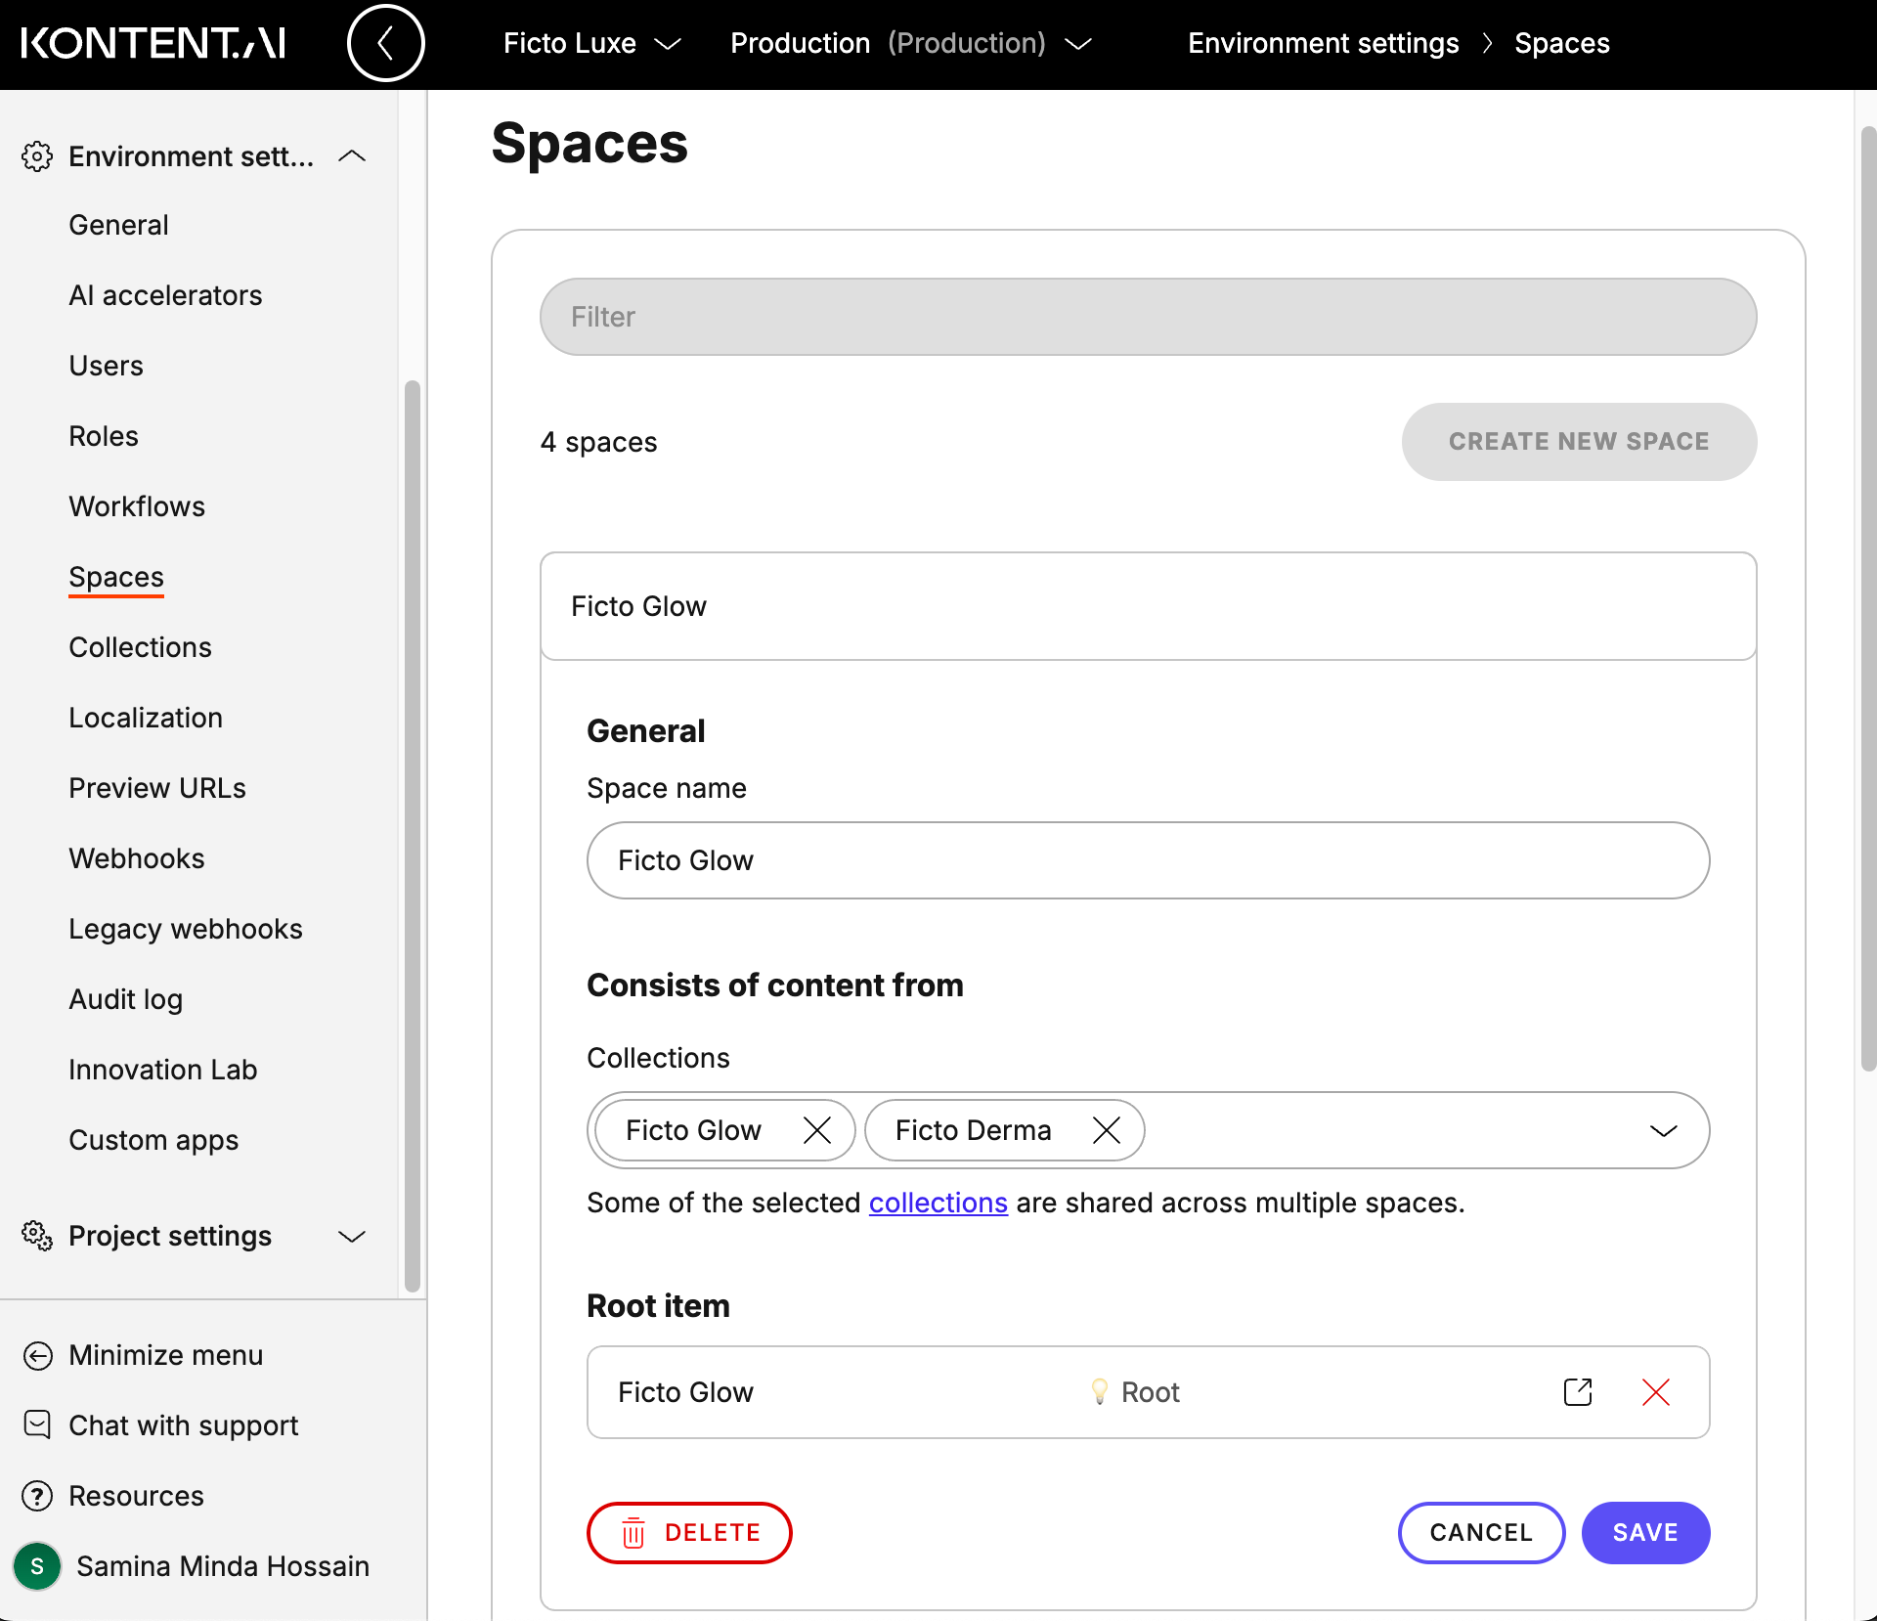1877x1621 pixels.
Task: Click the trash icon next to DELETE
Action: pos(634,1532)
